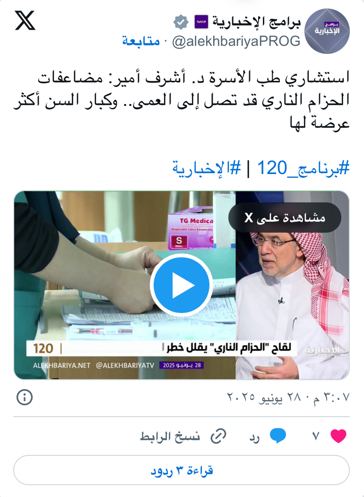Click the purple affiliate badge icon
This screenshot has width=364, height=497.
tap(201, 22)
